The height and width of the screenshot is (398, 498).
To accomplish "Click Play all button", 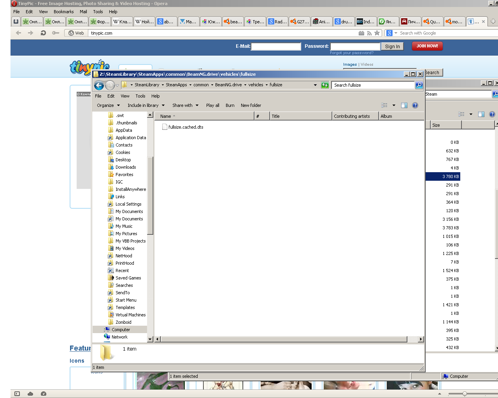I will point(213,105).
